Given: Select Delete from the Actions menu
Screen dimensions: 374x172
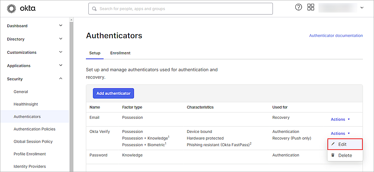Looking at the screenshot, I should [x=345, y=155].
